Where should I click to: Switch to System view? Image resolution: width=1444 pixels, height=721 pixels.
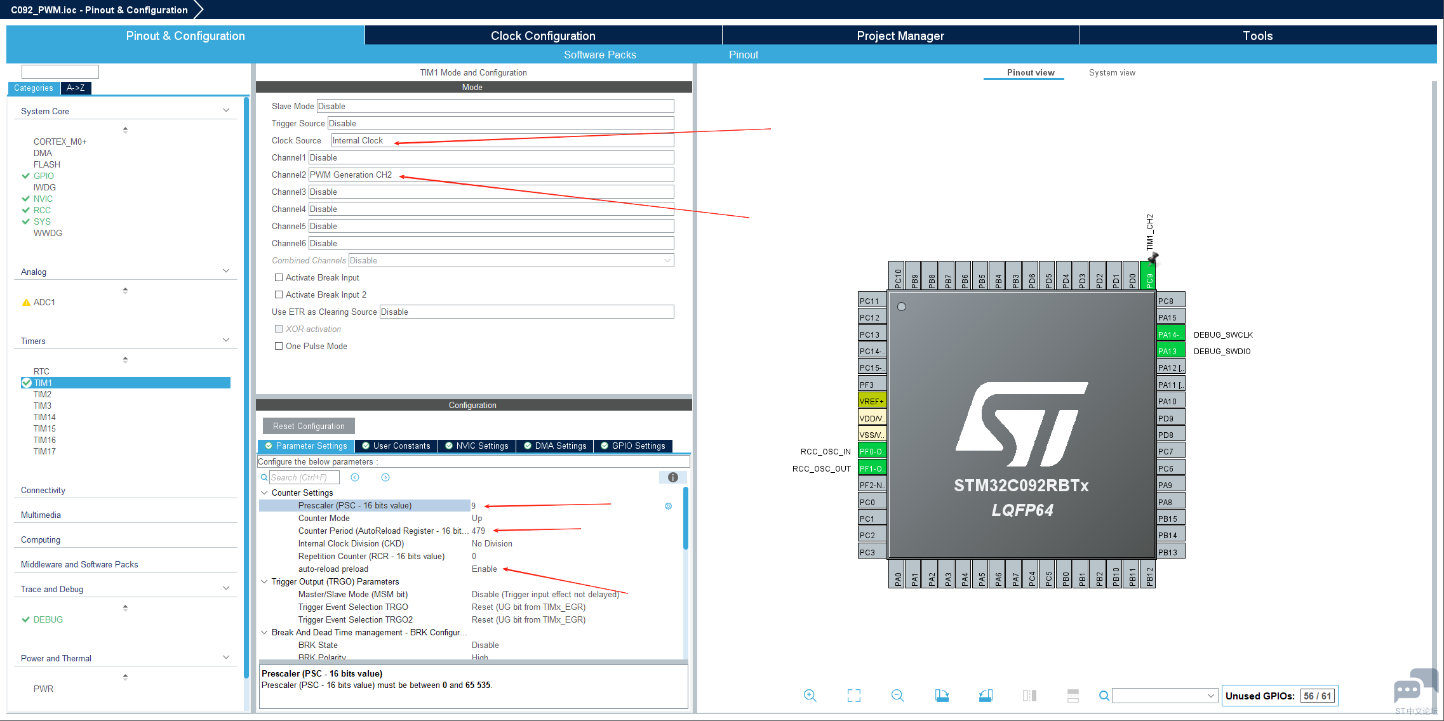click(1112, 72)
